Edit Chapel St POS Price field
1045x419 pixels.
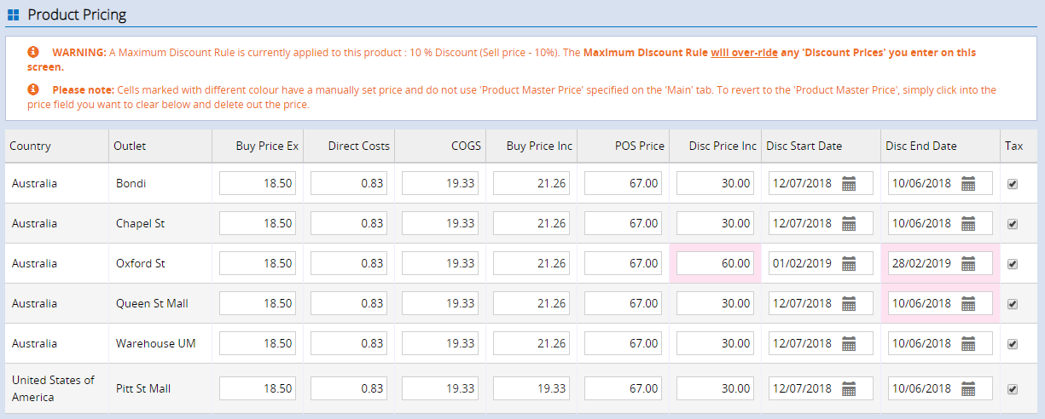624,223
